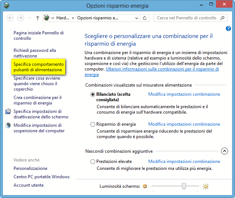The height and width of the screenshot is (198, 235).
Task: Open the 'Personalizzazione' link
Action: [x=30, y=168]
